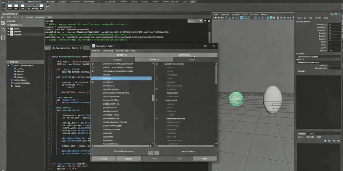Click the bookmark icon in left sidebar

[3, 38]
